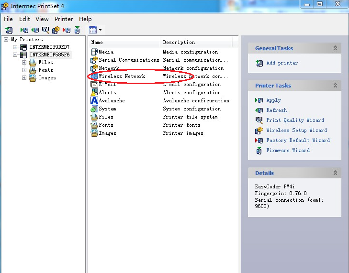Screen dimensions: 349x273
Task: Open Firmware Wizard link
Action: [x=288, y=151]
